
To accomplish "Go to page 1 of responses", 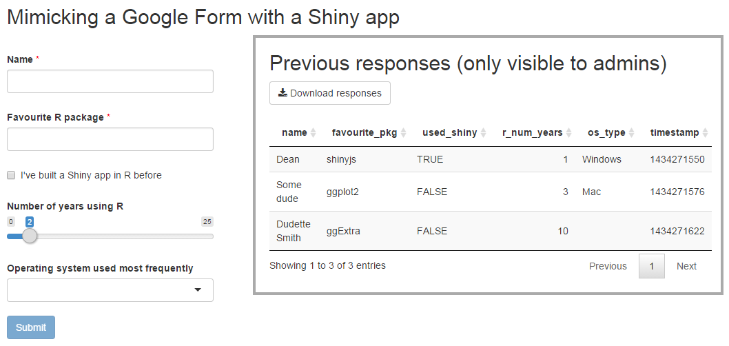I will click(x=651, y=266).
